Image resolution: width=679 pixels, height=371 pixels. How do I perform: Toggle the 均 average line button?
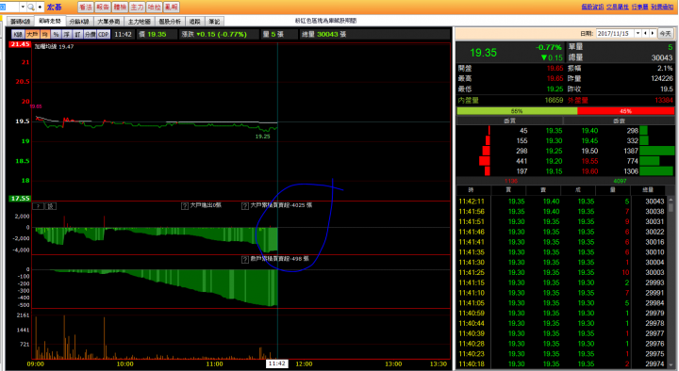pyautogui.click(x=45, y=34)
